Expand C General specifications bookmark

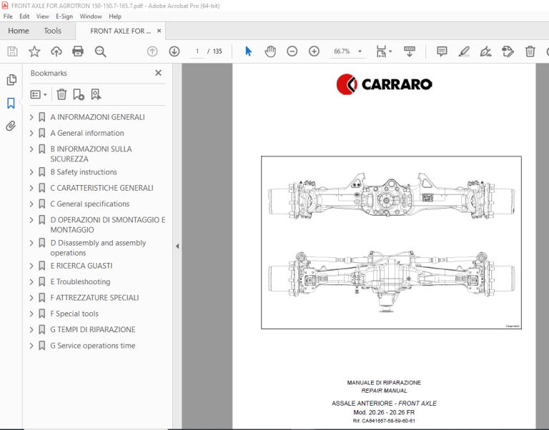tap(31, 204)
